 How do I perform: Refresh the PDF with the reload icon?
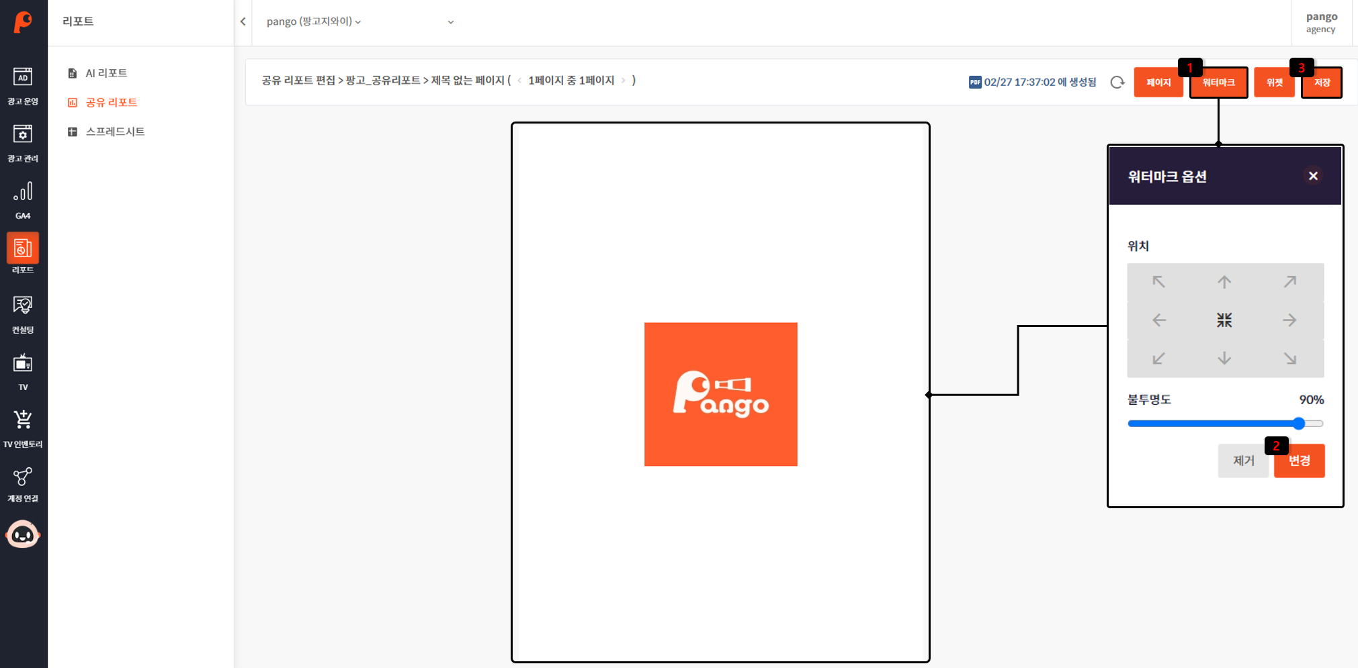click(x=1117, y=82)
